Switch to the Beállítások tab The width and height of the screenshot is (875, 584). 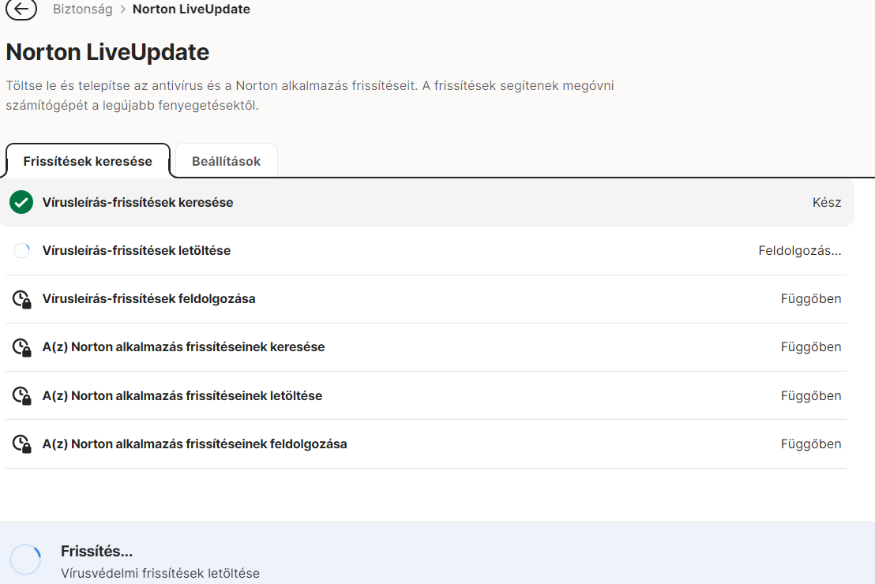click(x=226, y=161)
